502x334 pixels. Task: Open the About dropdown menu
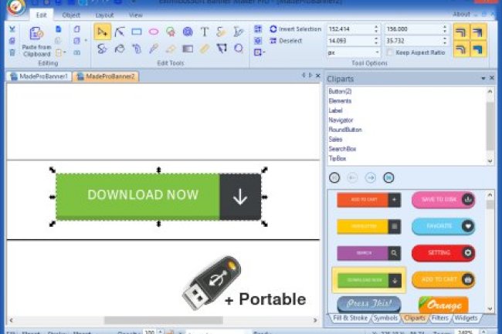463,15
